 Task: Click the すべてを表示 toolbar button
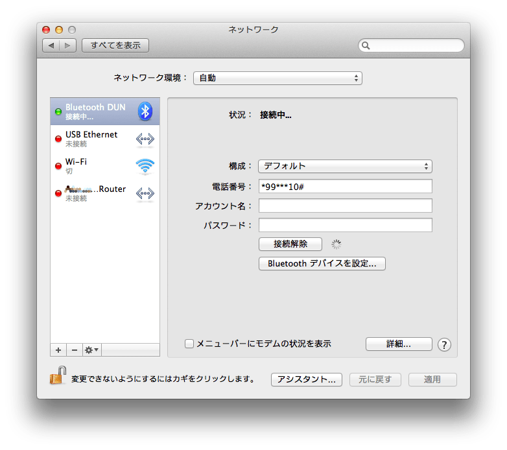tap(115, 45)
